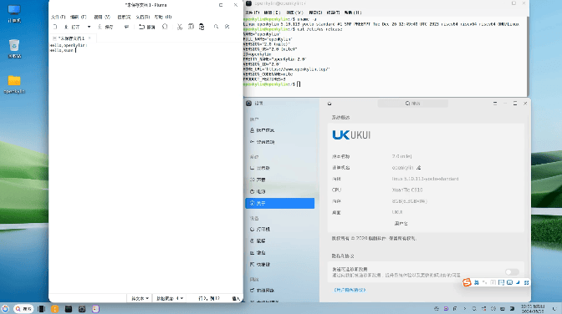
Task: Undo the last edit in Pluma toolbar
Action: 147,27
